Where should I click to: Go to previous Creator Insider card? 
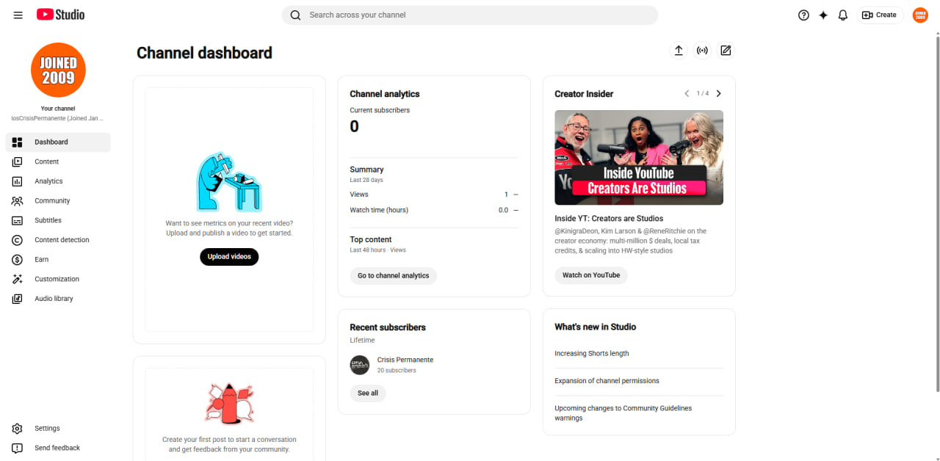[x=687, y=94]
